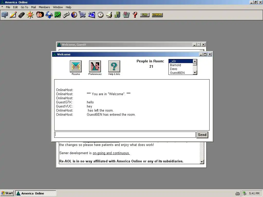Click the KEYWORD toolbar button
Viewport: 263px width, 197px height.
(x=157, y=15)
